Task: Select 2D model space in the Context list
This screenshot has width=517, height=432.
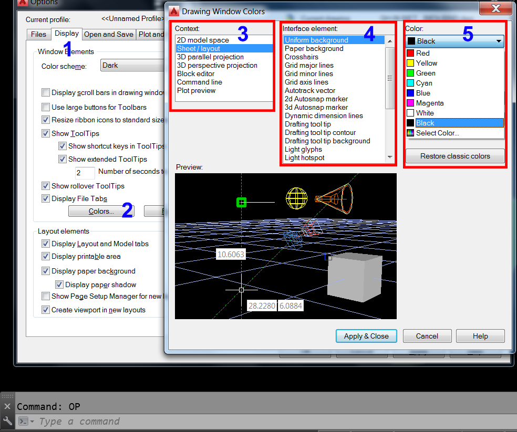Action: [202, 40]
